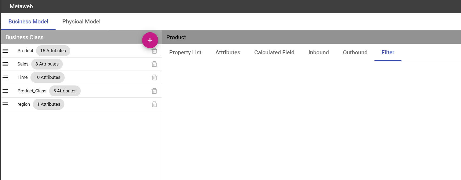
Task: Click the drag handle beside region
Action: pyautogui.click(x=5, y=104)
